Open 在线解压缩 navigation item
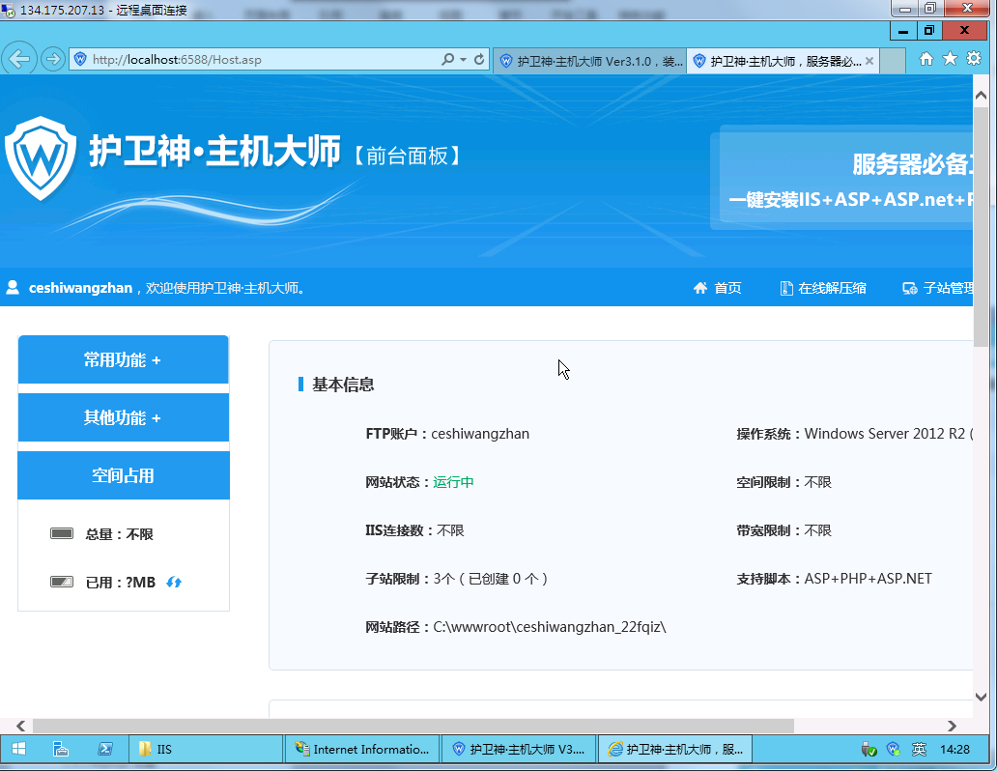997x771 pixels. 823,288
